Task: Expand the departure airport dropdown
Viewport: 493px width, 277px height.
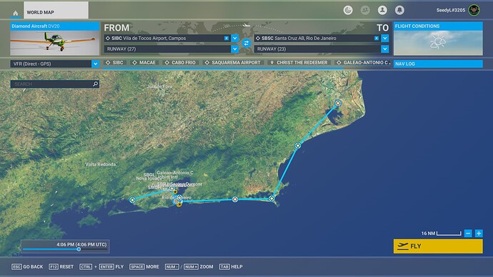Action: 235,38
